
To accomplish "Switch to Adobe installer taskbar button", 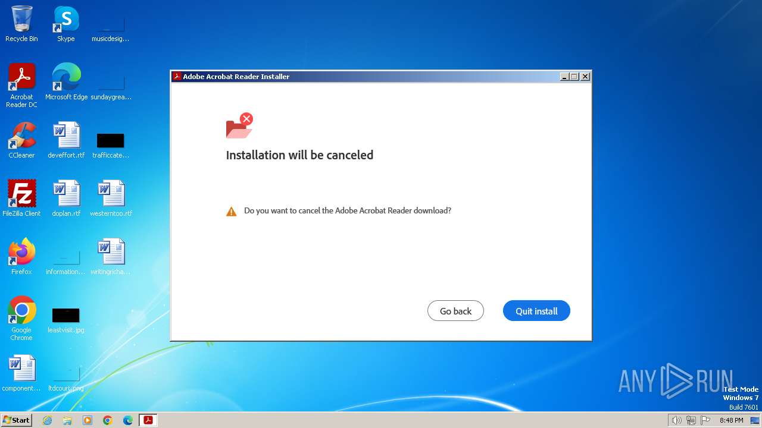I will pos(148,420).
